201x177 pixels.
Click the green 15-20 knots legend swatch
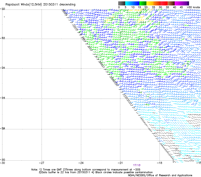click(x=143, y=3)
